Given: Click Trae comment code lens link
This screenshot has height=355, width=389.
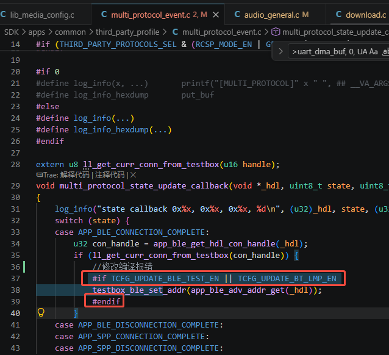Looking at the screenshot, I should click(x=110, y=175).
